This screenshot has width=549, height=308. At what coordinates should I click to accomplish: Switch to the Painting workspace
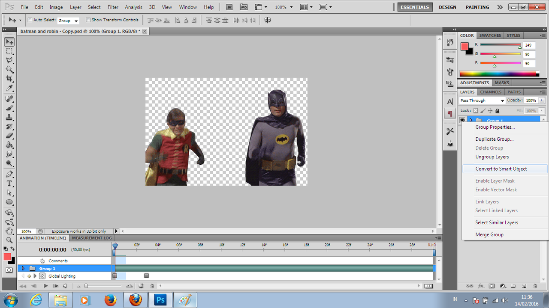click(x=477, y=7)
